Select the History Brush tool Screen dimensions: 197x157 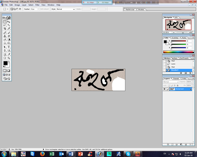(x=9, y=36)
